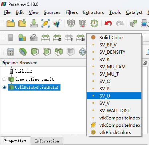The width and height of the screenshot is (149, 145).
Task: Click Rescale to data range icon
Action: 46,38
